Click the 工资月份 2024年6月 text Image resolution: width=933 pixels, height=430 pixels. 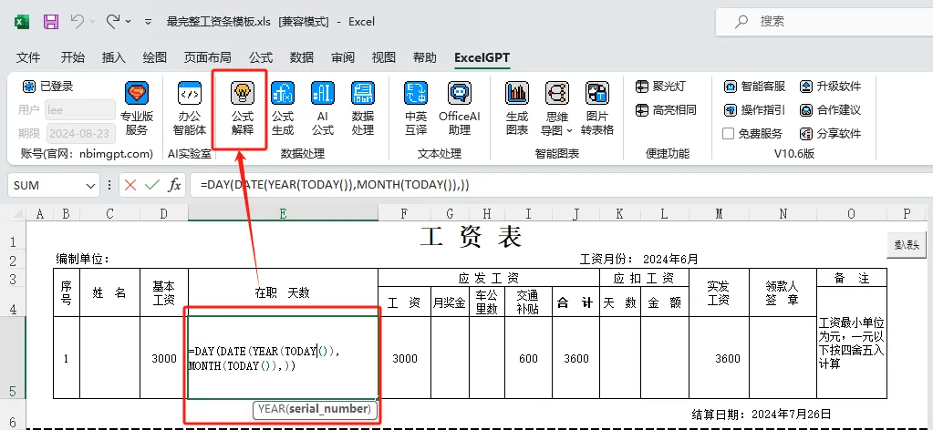pyautogui.click(x=638, y=260)
